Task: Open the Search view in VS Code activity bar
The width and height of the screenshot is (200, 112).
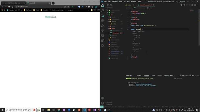Action: point(102,11)
